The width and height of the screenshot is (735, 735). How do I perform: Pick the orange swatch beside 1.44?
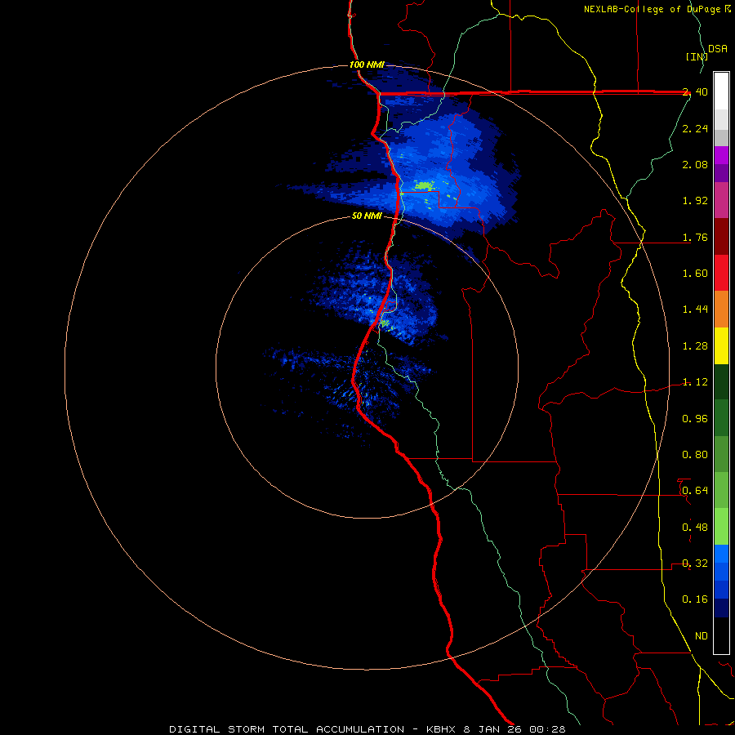click(x=721, y=310)
